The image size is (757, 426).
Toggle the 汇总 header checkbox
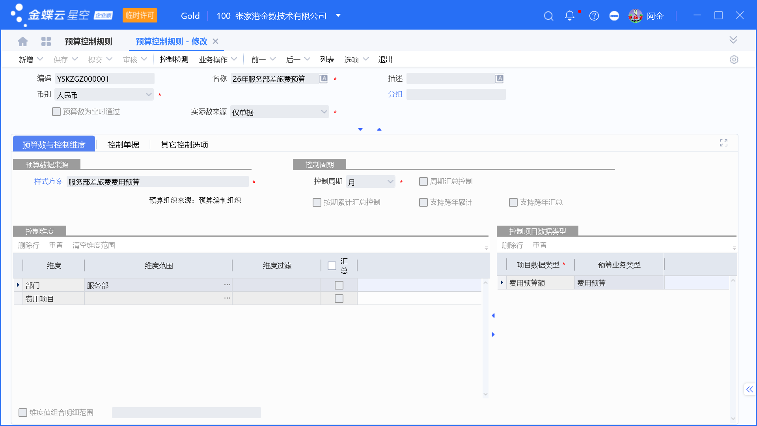tap(332, 266)
